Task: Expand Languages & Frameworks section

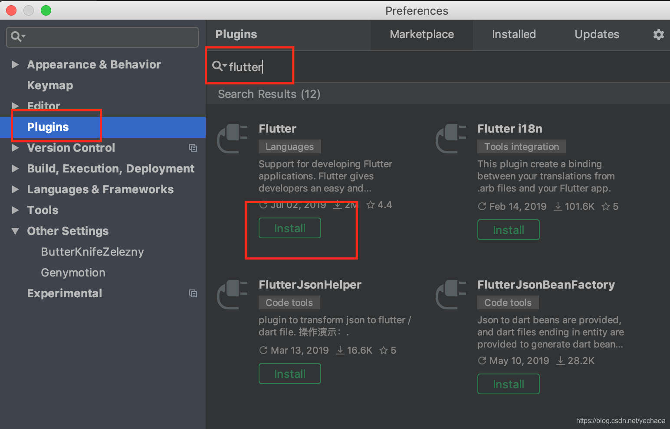Action: tap(16, 189)
